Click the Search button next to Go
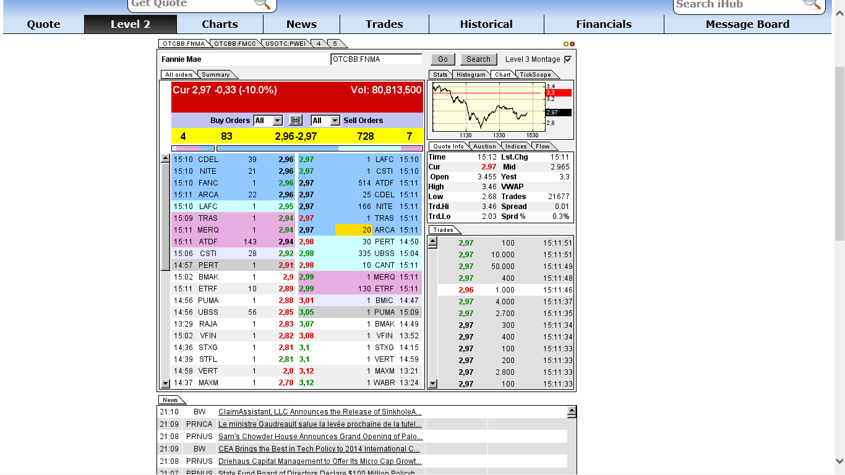 478,59
